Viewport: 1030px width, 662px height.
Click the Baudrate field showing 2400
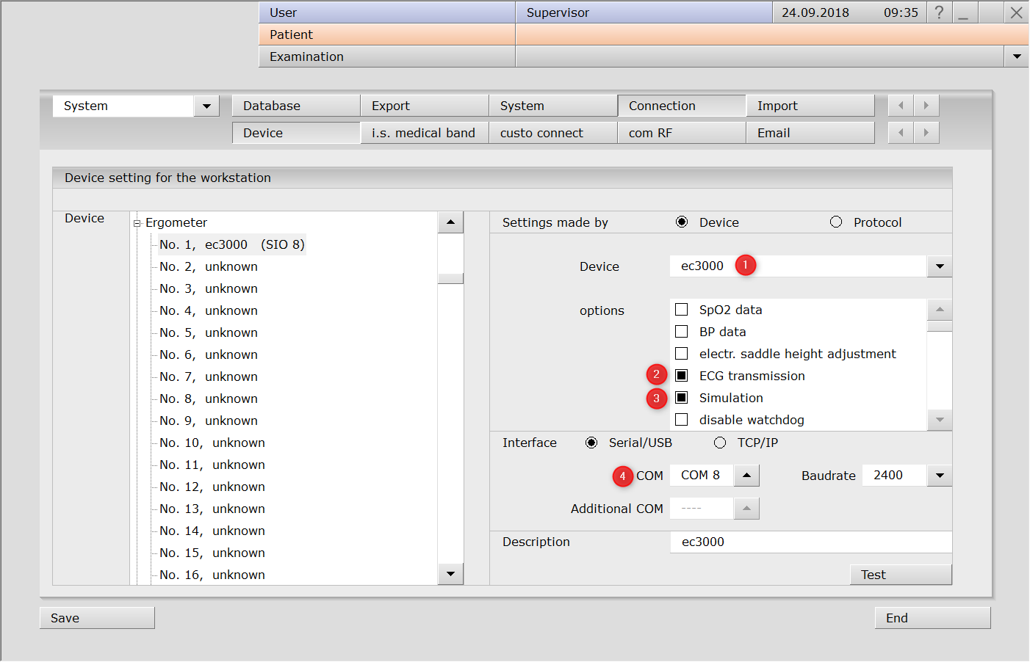894,476
